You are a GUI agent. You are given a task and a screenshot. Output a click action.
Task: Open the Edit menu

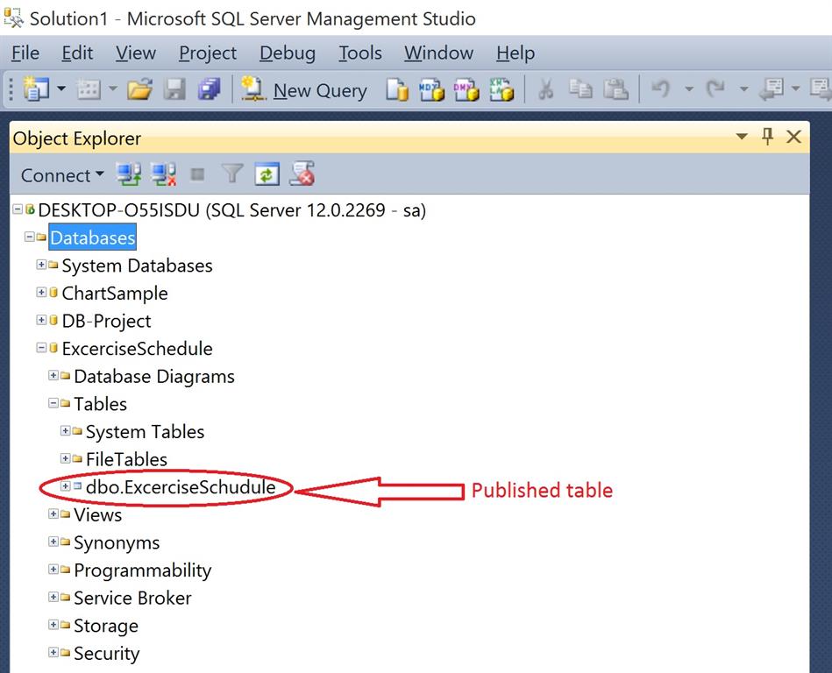77,53
